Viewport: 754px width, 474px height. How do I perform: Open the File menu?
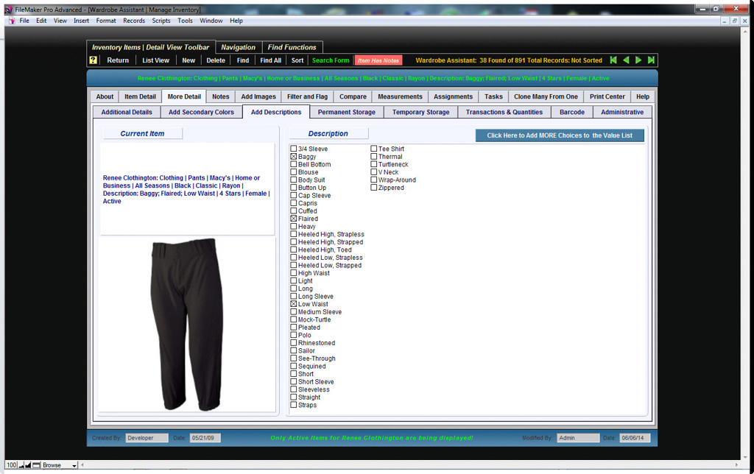(x=24, y=21)
